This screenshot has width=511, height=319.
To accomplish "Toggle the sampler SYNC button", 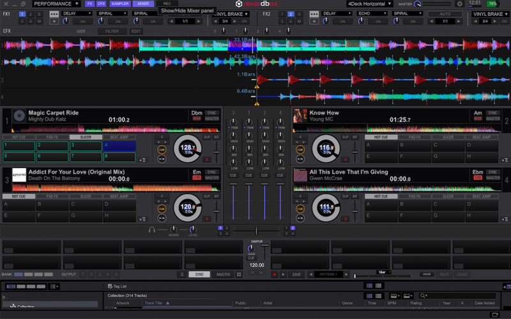I will point(199,274).
